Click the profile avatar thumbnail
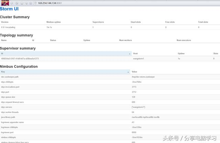 [5, 3]
